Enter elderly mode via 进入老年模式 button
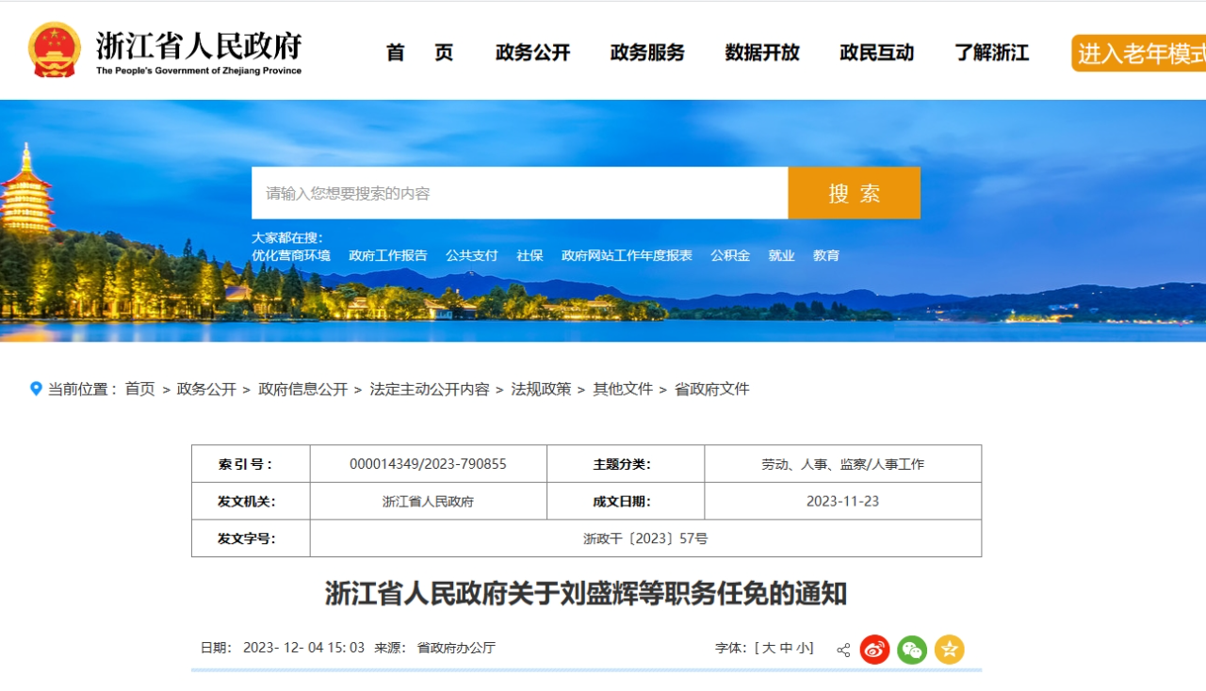The height and width of the screenshot is (691, 1206). (1138, 54)
